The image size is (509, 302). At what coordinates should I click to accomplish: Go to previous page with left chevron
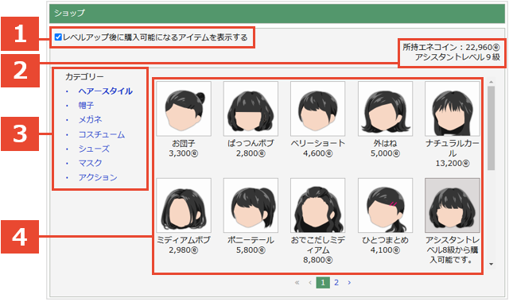coord(310,283)
